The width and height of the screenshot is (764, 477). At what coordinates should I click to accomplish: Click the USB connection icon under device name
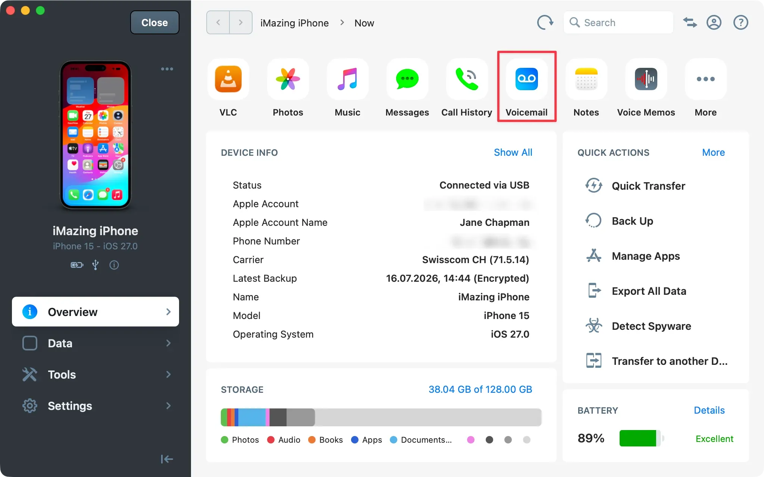click(95, 265)
